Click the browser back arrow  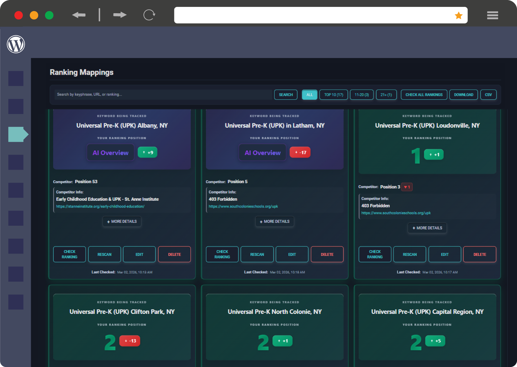pyautogui.click(x=79, y=15)
